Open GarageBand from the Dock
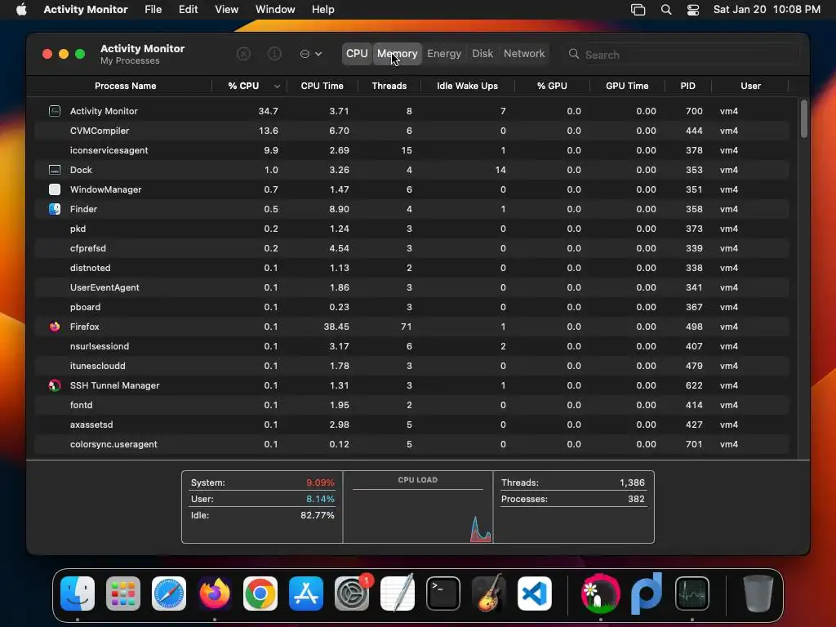Image resolution: width=836 pixels, height=627 pixels. pyautogui.click(x=488, y=594)
